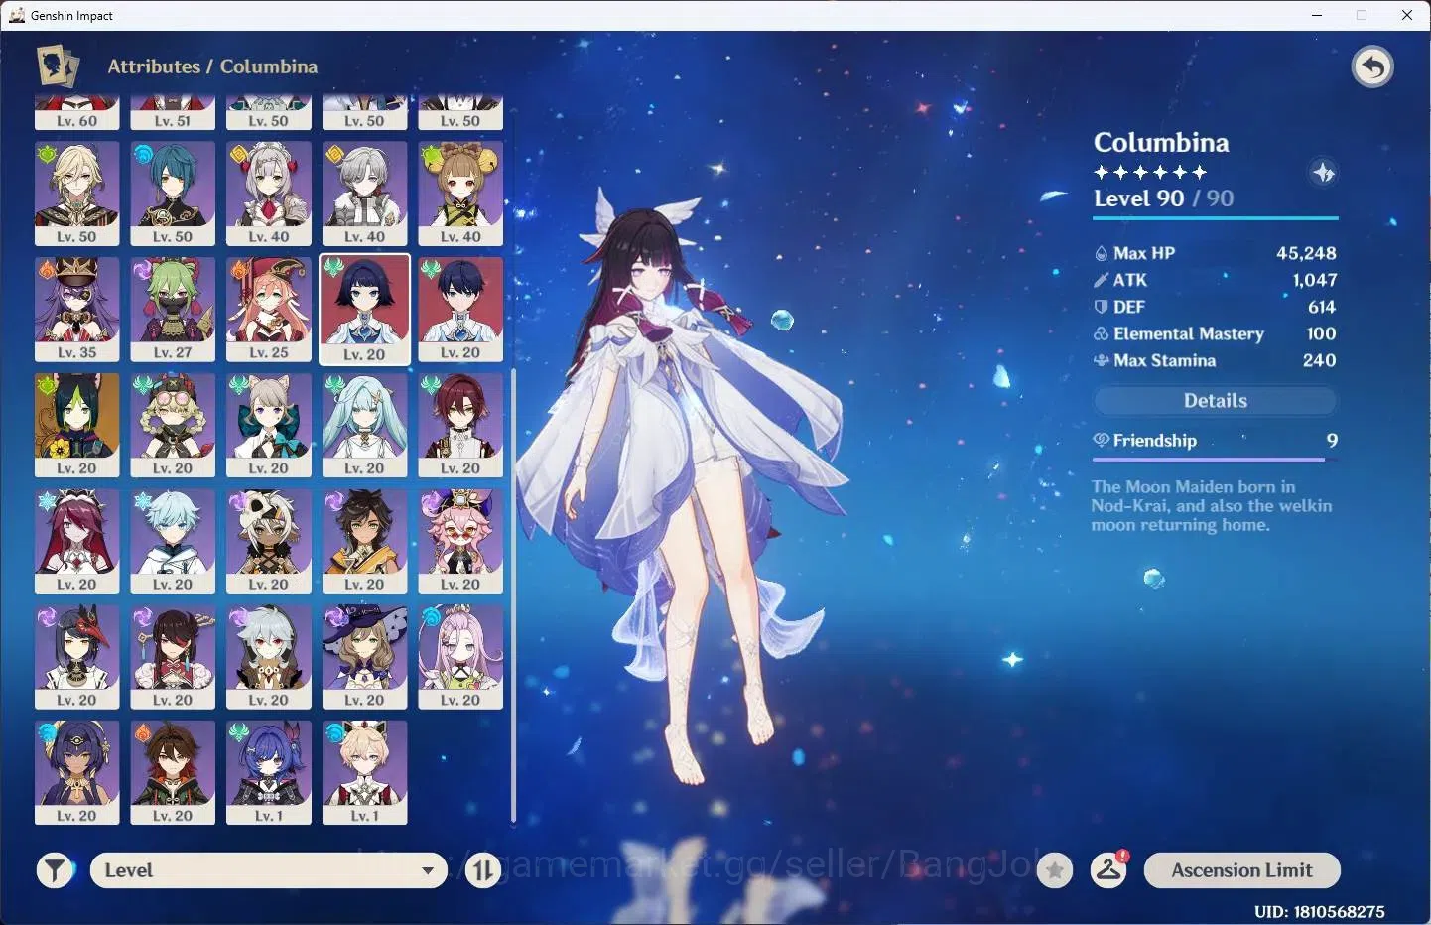The width and height of the screenshot is (1431, 925).
Task: Select Xingqiu at Lv. 50
Action: pos(173,194)
